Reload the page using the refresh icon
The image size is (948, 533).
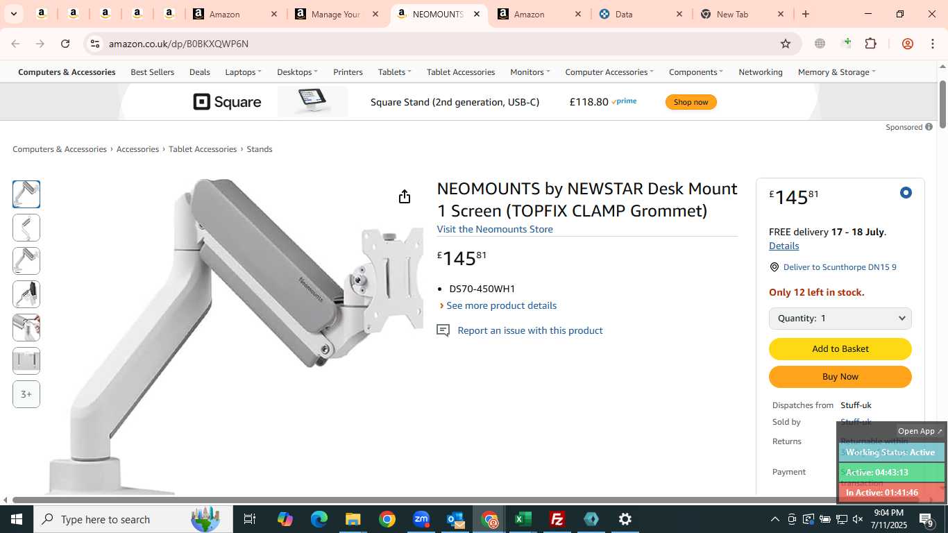[x=65, y=44]
